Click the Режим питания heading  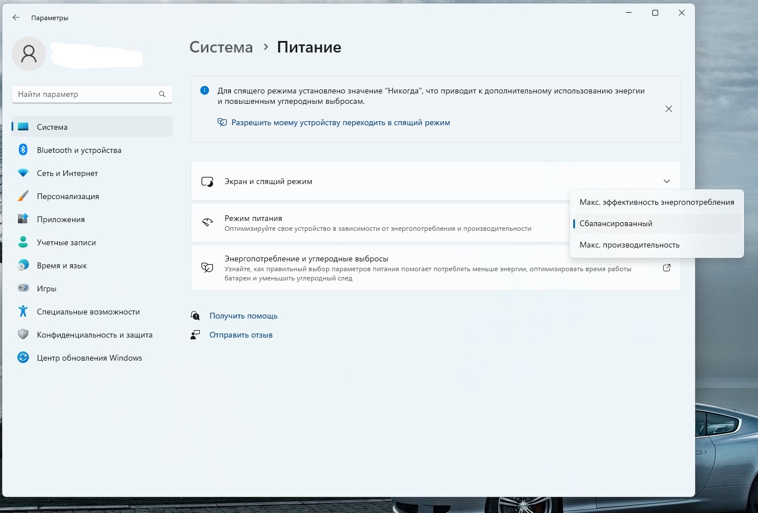pos(253,219)
